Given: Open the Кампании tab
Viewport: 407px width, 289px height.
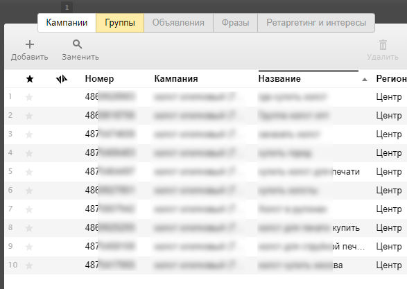Looking at the screenshot, I should click(67, 23).
